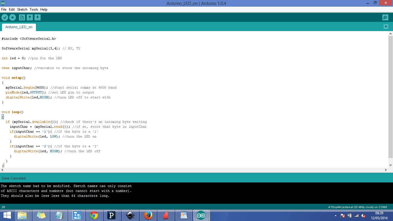
Task: Click the network signal tray icon
Action: coord(356,216)
